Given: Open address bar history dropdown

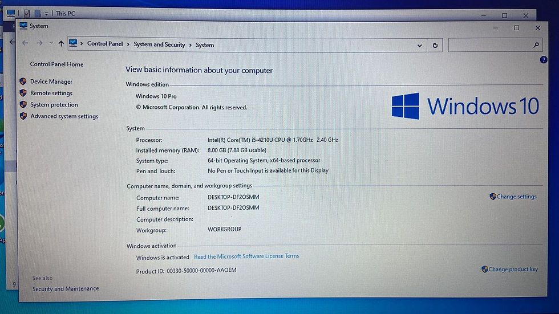Looking at the screenshot, I should 420,46.
